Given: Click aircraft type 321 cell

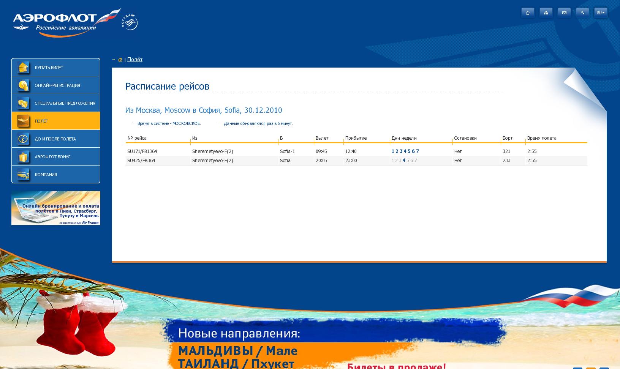Looking at the screenshot, I should coord(506,151).
